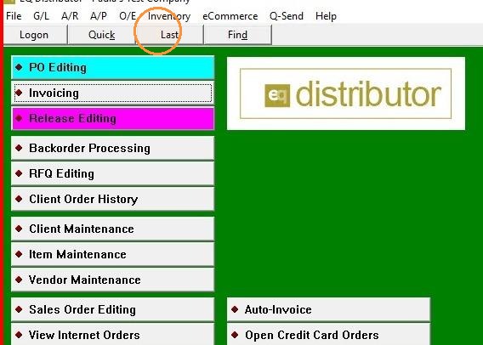Open PO Editing
This screenshot has width=483, height=345.
tap(113, 67)
